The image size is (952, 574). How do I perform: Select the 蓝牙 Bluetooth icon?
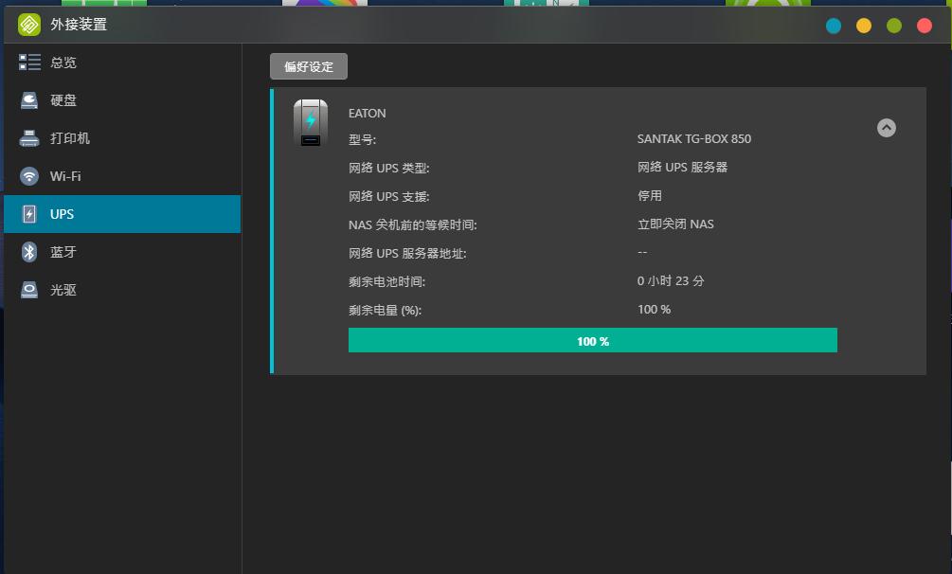28,251
